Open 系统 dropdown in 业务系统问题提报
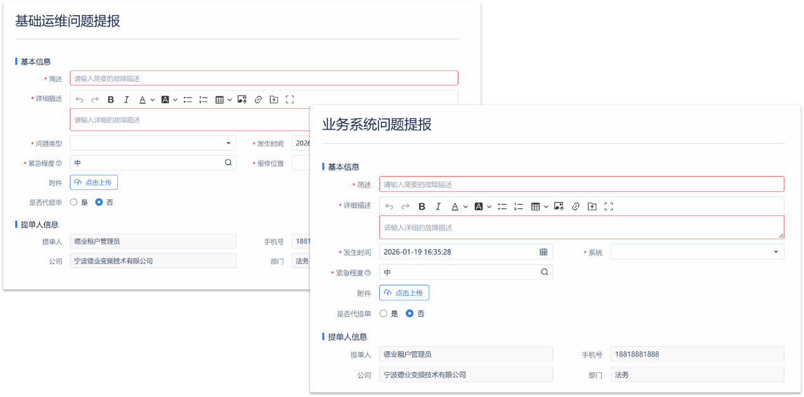 tap(697, 252)
